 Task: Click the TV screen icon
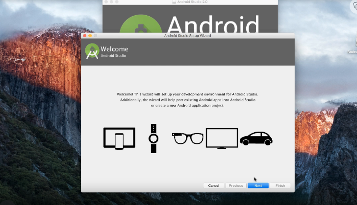[222, 138]
